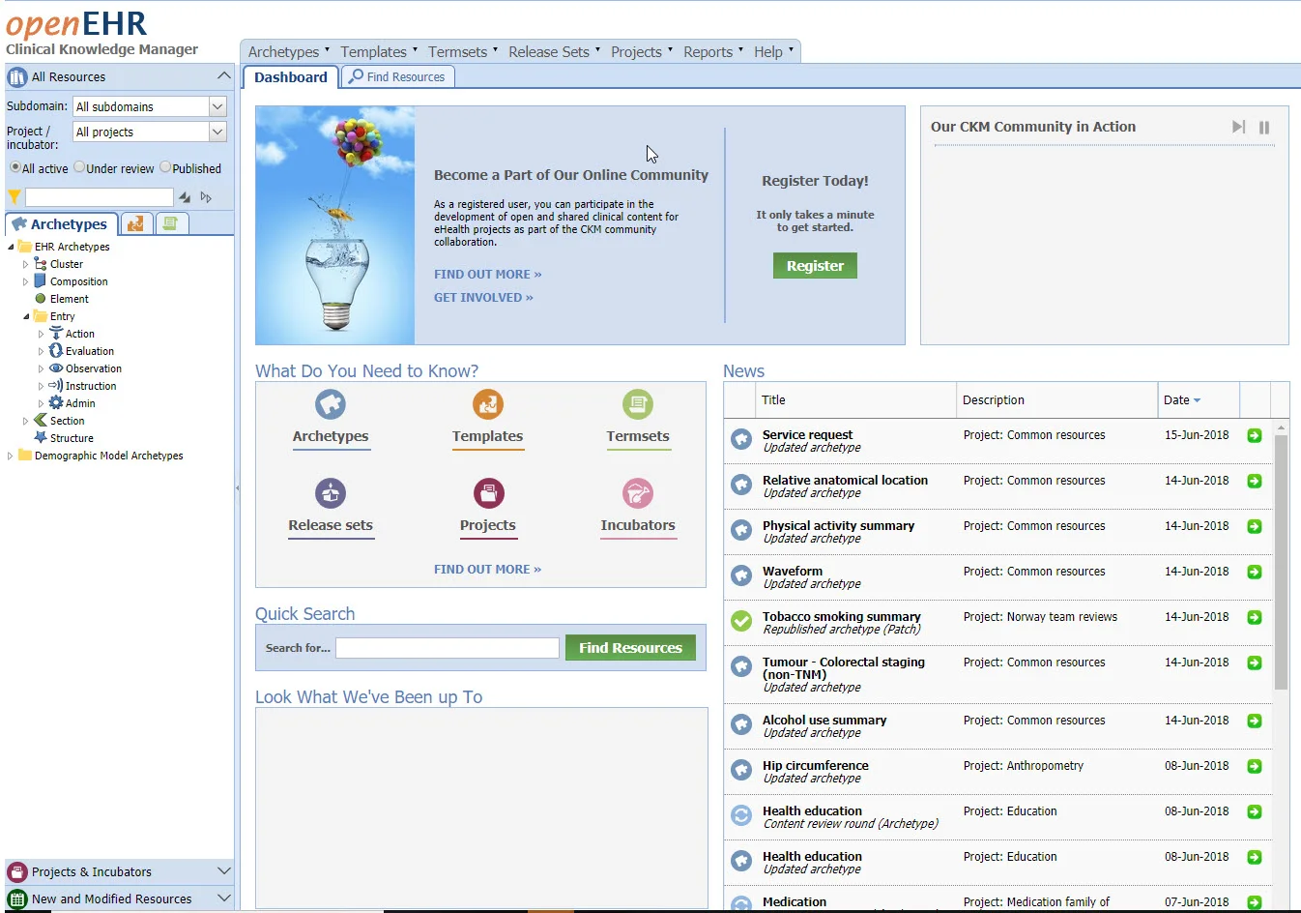Expand the Projects & Incubators panel

point(223,871)
